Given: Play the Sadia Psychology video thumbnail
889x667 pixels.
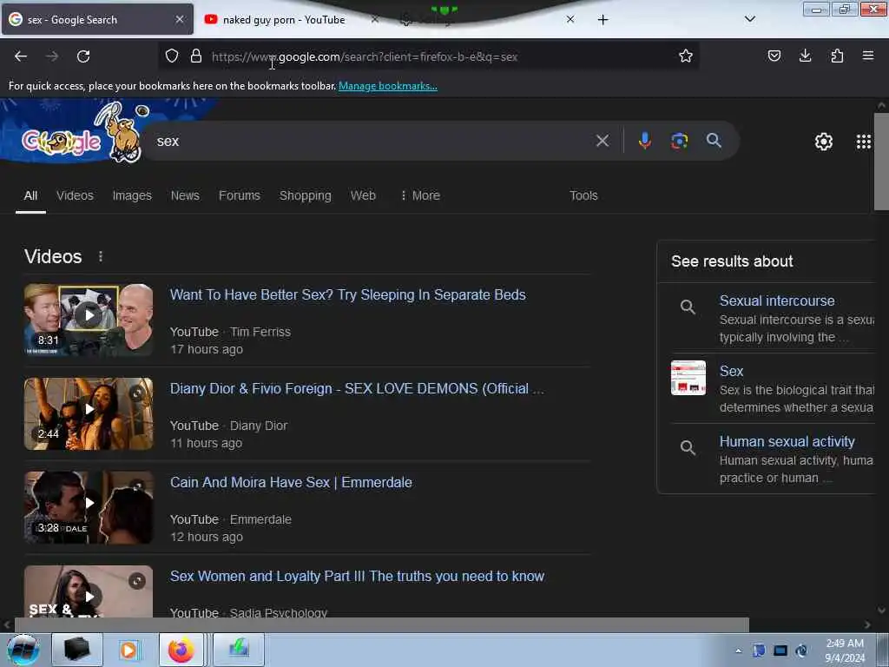Looking at the screenshot, I should (x=89, y=591).
